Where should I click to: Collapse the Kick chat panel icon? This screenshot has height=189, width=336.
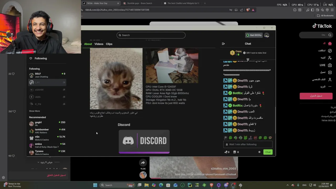tap(223, 44)
